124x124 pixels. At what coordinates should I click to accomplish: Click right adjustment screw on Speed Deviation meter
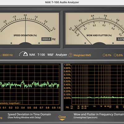pyautogui.click(x=39, y=43)
